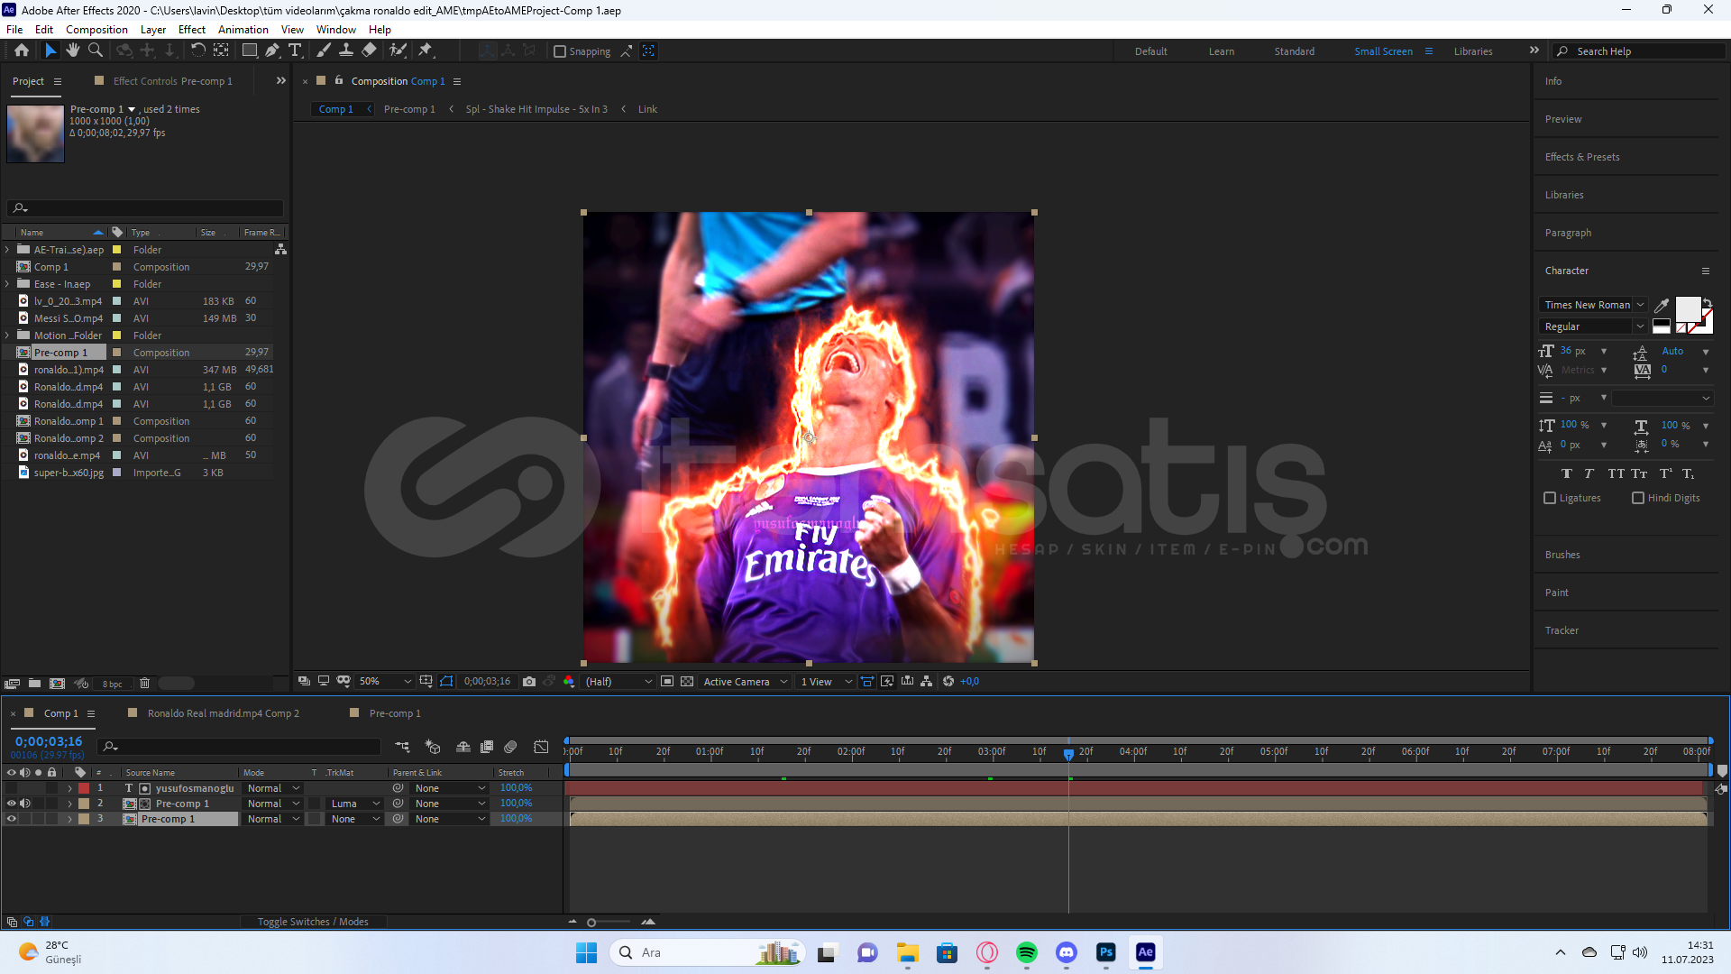Screen dimensions: 1731x974
Task: Open the (Half) resolution dropdown
Action: [x=618, y=682]
